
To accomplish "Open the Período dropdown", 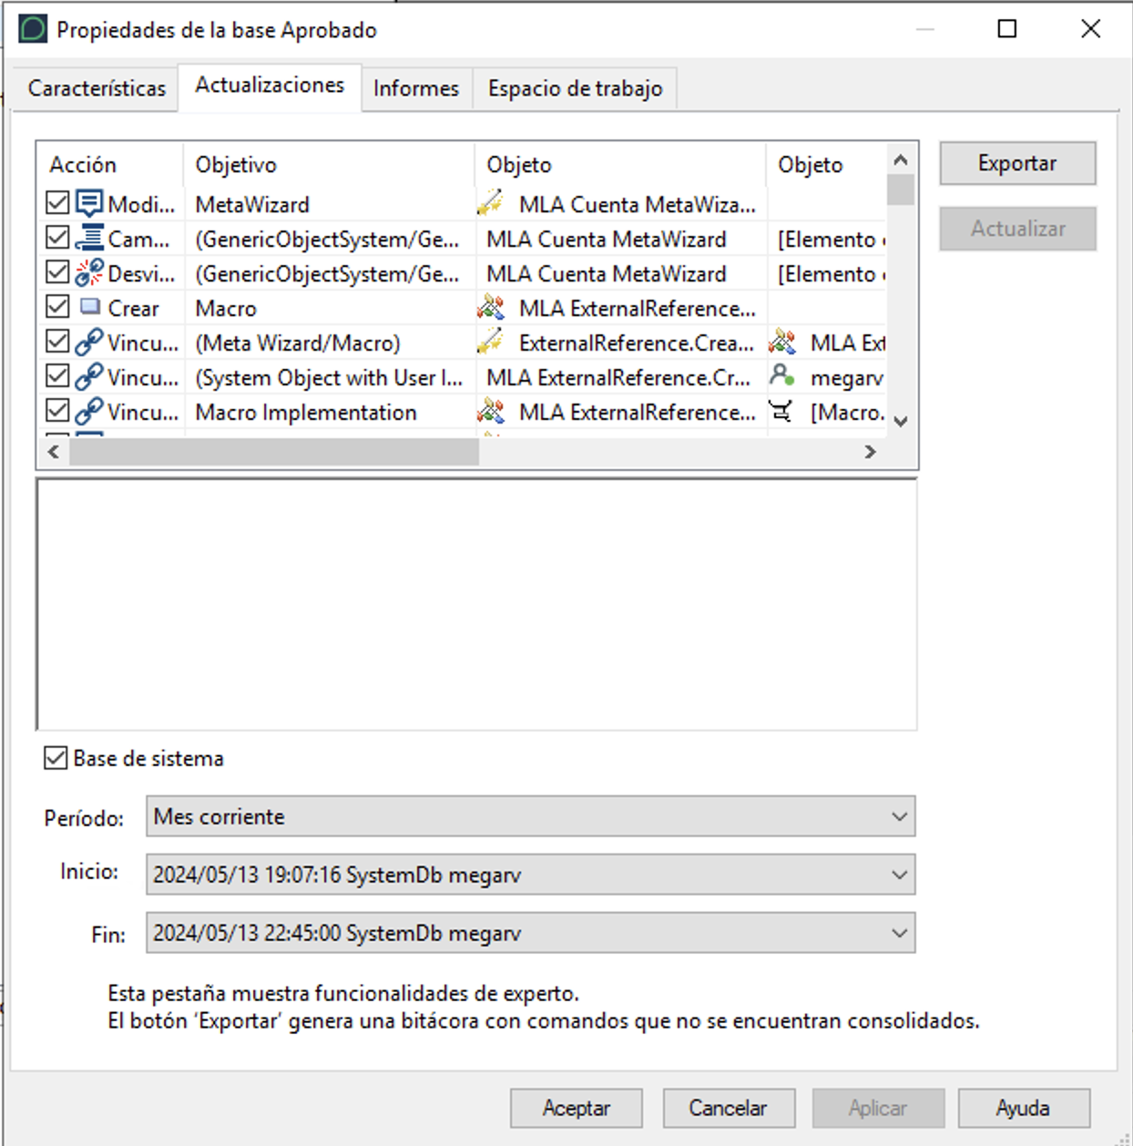I will tap(531, 816).
